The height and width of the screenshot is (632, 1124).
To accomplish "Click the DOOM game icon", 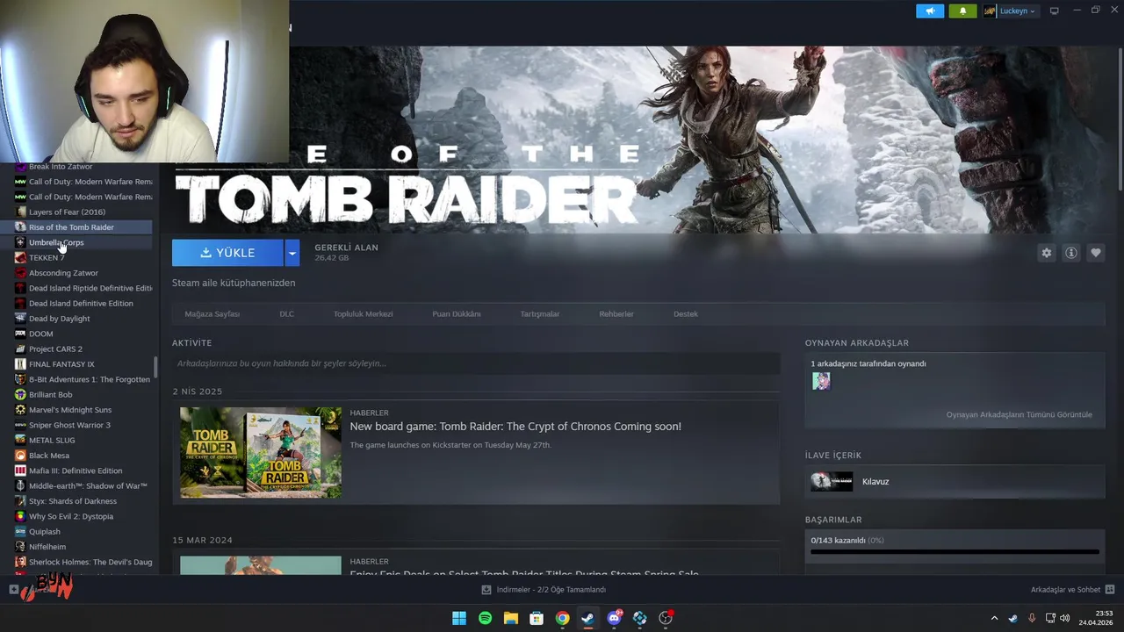I will click(20, 334).
